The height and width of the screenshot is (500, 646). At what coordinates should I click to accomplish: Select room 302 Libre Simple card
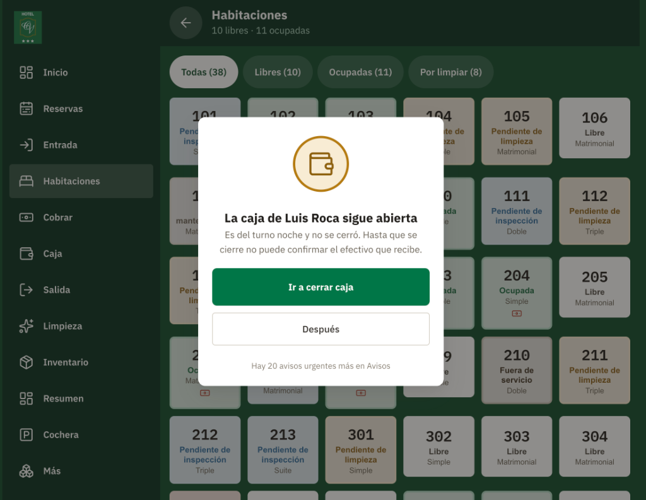(439, 446)
